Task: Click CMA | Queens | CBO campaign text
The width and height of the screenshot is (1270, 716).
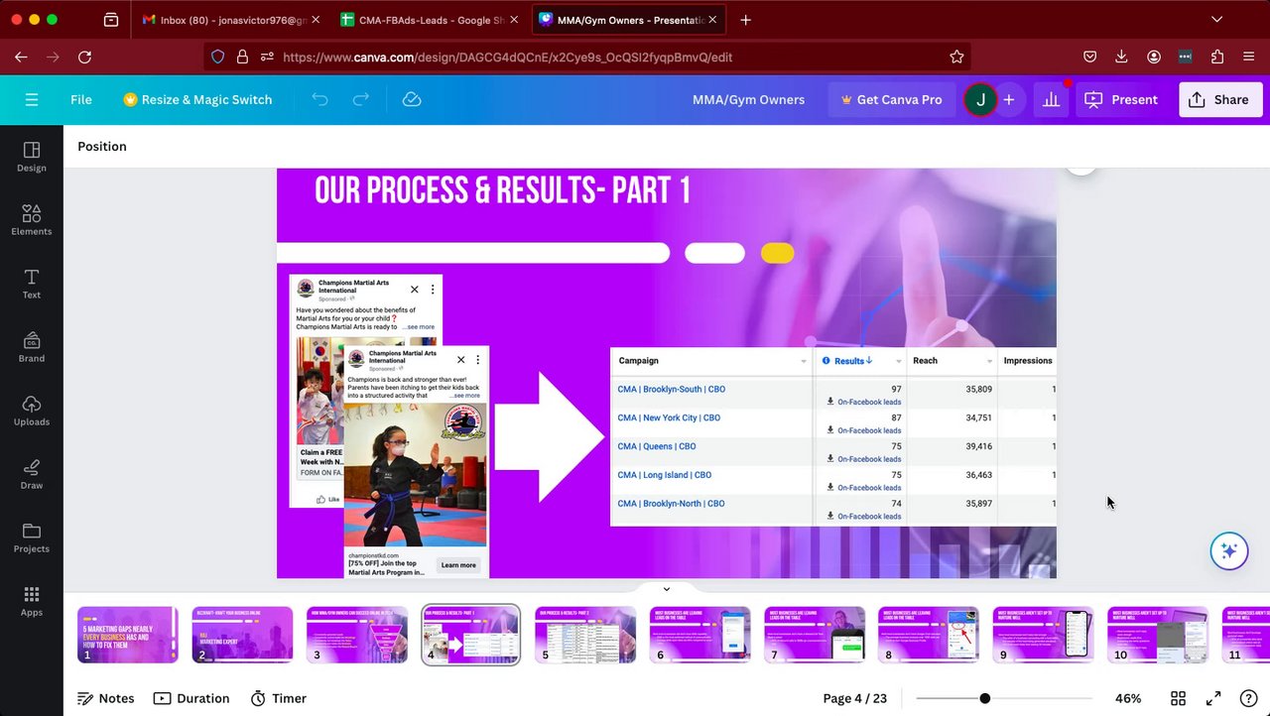Action: [x=657, y=446]
